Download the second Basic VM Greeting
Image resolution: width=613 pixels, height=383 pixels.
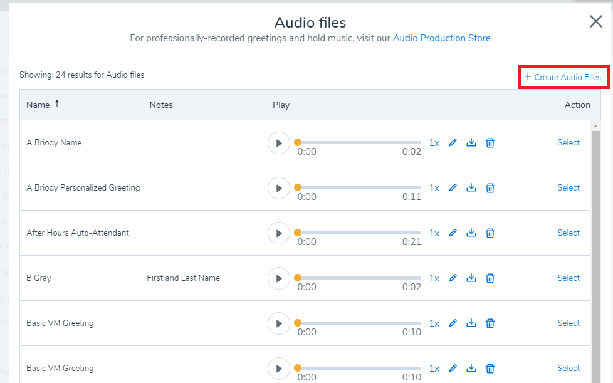[471, 368]
